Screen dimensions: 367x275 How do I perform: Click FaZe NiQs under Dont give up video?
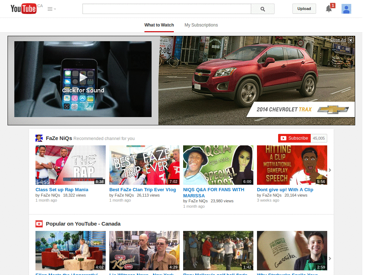[272, 195]
